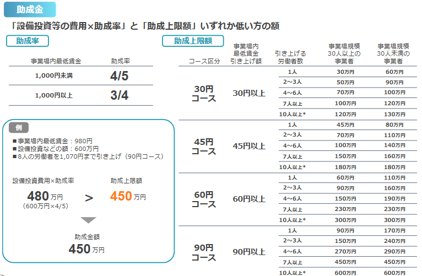
Task: Click the 1,000円以上 row label
Action: click(x=54, y=95)
